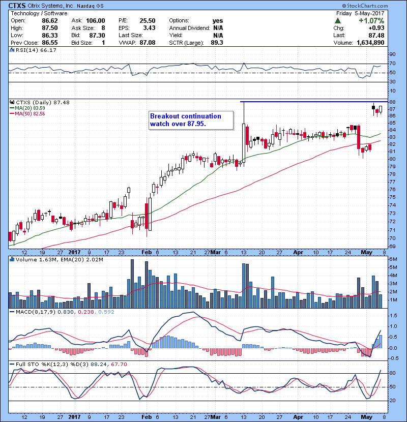
Task: Click the green MA(20) legend line marker
Action: (12, 108)
